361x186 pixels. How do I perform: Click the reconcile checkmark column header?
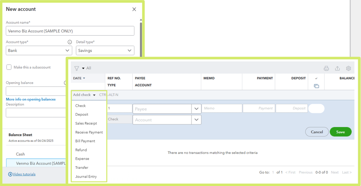[316, 79]
